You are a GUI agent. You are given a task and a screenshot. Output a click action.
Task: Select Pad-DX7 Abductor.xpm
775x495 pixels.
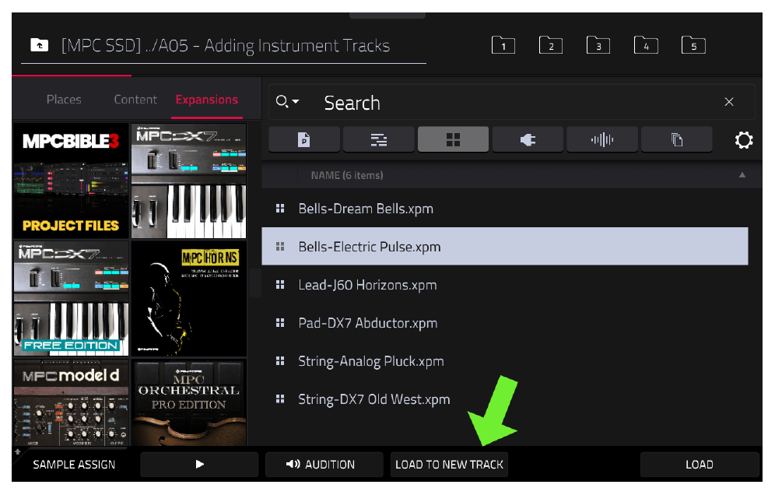pyautogui.click(x=505, y=323)
